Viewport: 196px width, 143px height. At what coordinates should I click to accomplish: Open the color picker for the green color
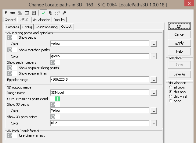tap(153, 56)
